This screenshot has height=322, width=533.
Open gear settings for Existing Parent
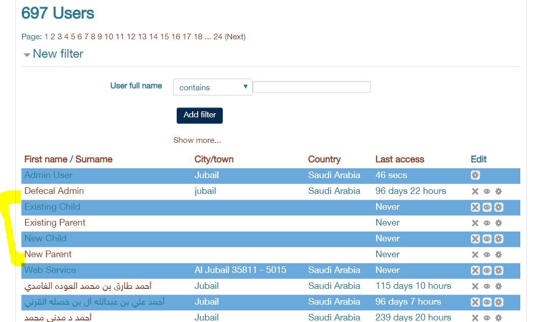pyautogui.click(x=498, y=223)
